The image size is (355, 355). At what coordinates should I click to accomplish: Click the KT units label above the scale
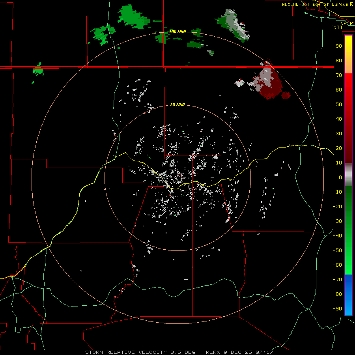pyautogui.click(x=337, y=27)
